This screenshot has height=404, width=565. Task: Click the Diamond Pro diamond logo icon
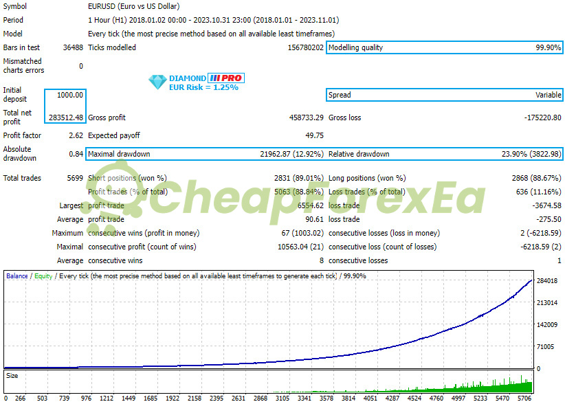click(157, 82)
